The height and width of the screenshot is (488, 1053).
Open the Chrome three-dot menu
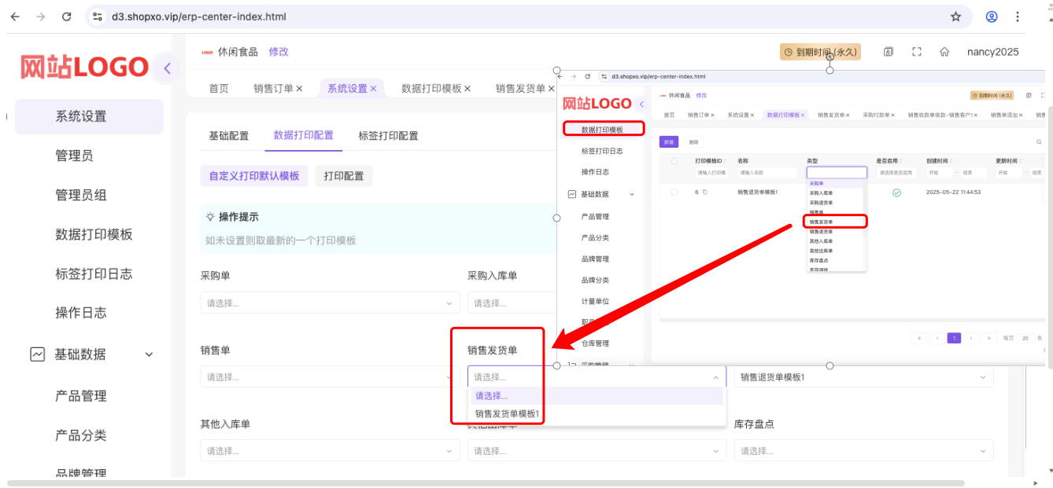point(1018,16)
